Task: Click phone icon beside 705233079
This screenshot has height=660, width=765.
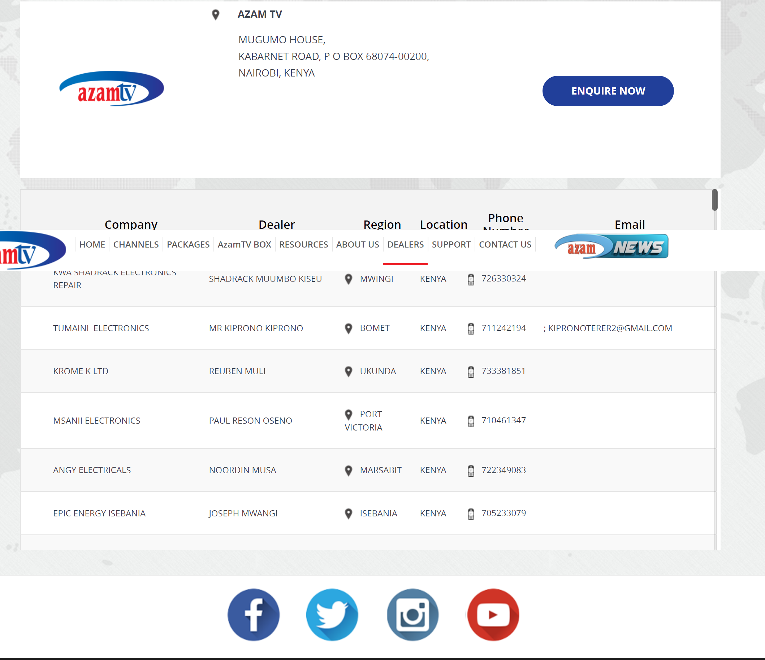Action: (x=471, y=514)
